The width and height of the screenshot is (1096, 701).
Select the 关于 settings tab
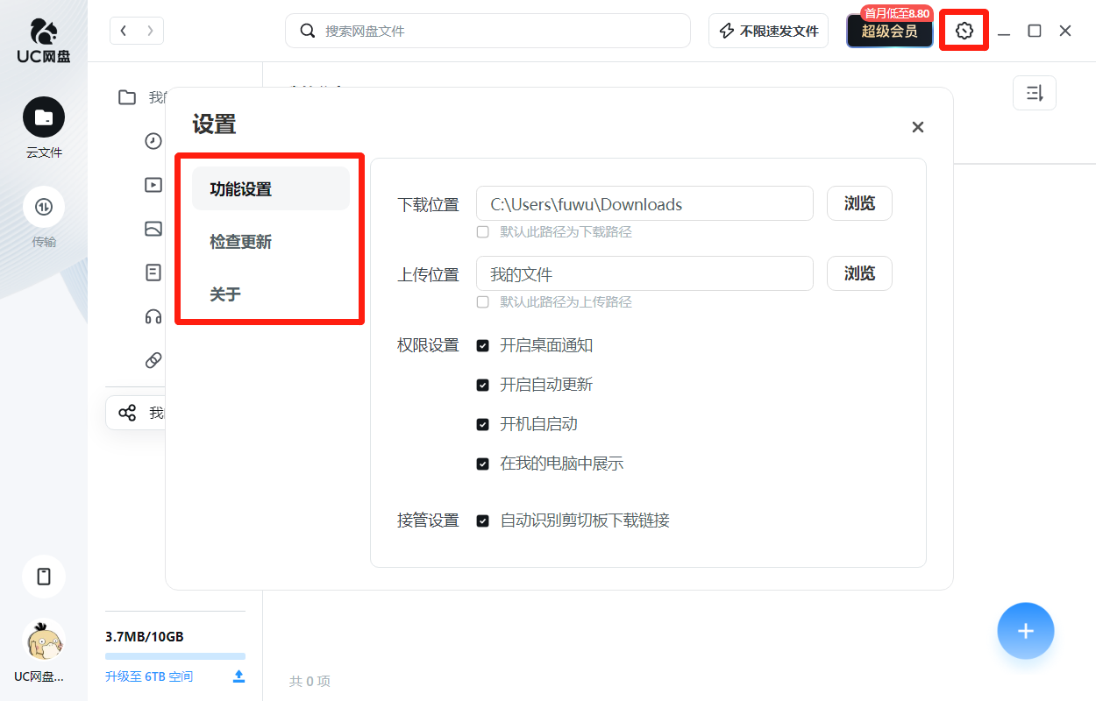(225, 294)
